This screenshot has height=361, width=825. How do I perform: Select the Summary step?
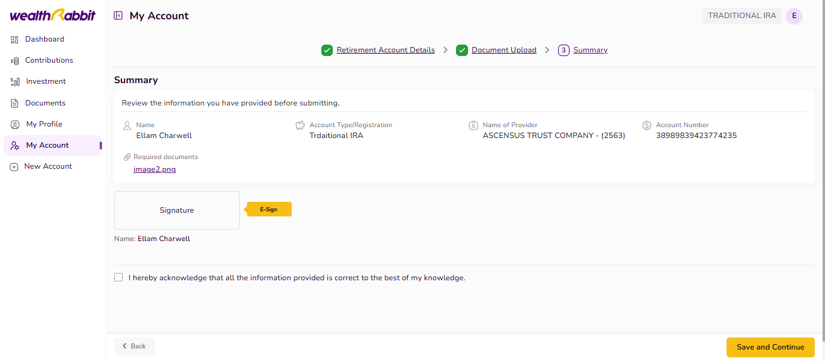point(590,50)
